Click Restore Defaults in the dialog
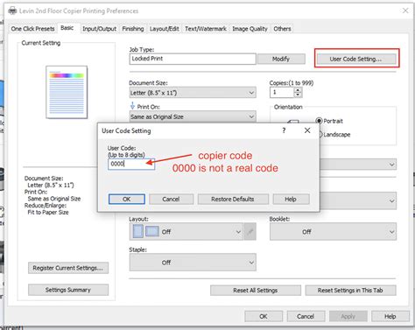415x330 pixels. click(233, 199)
